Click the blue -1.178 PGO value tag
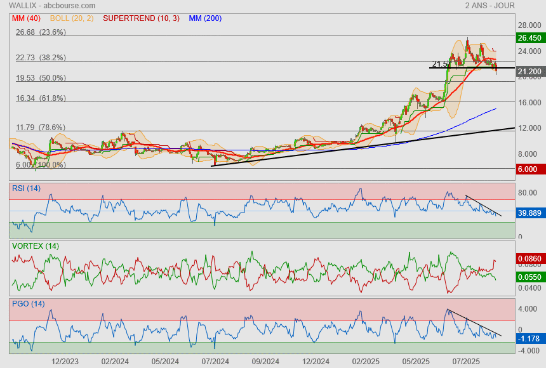Viewport: 546px width, 368px height. click(529, 338)
